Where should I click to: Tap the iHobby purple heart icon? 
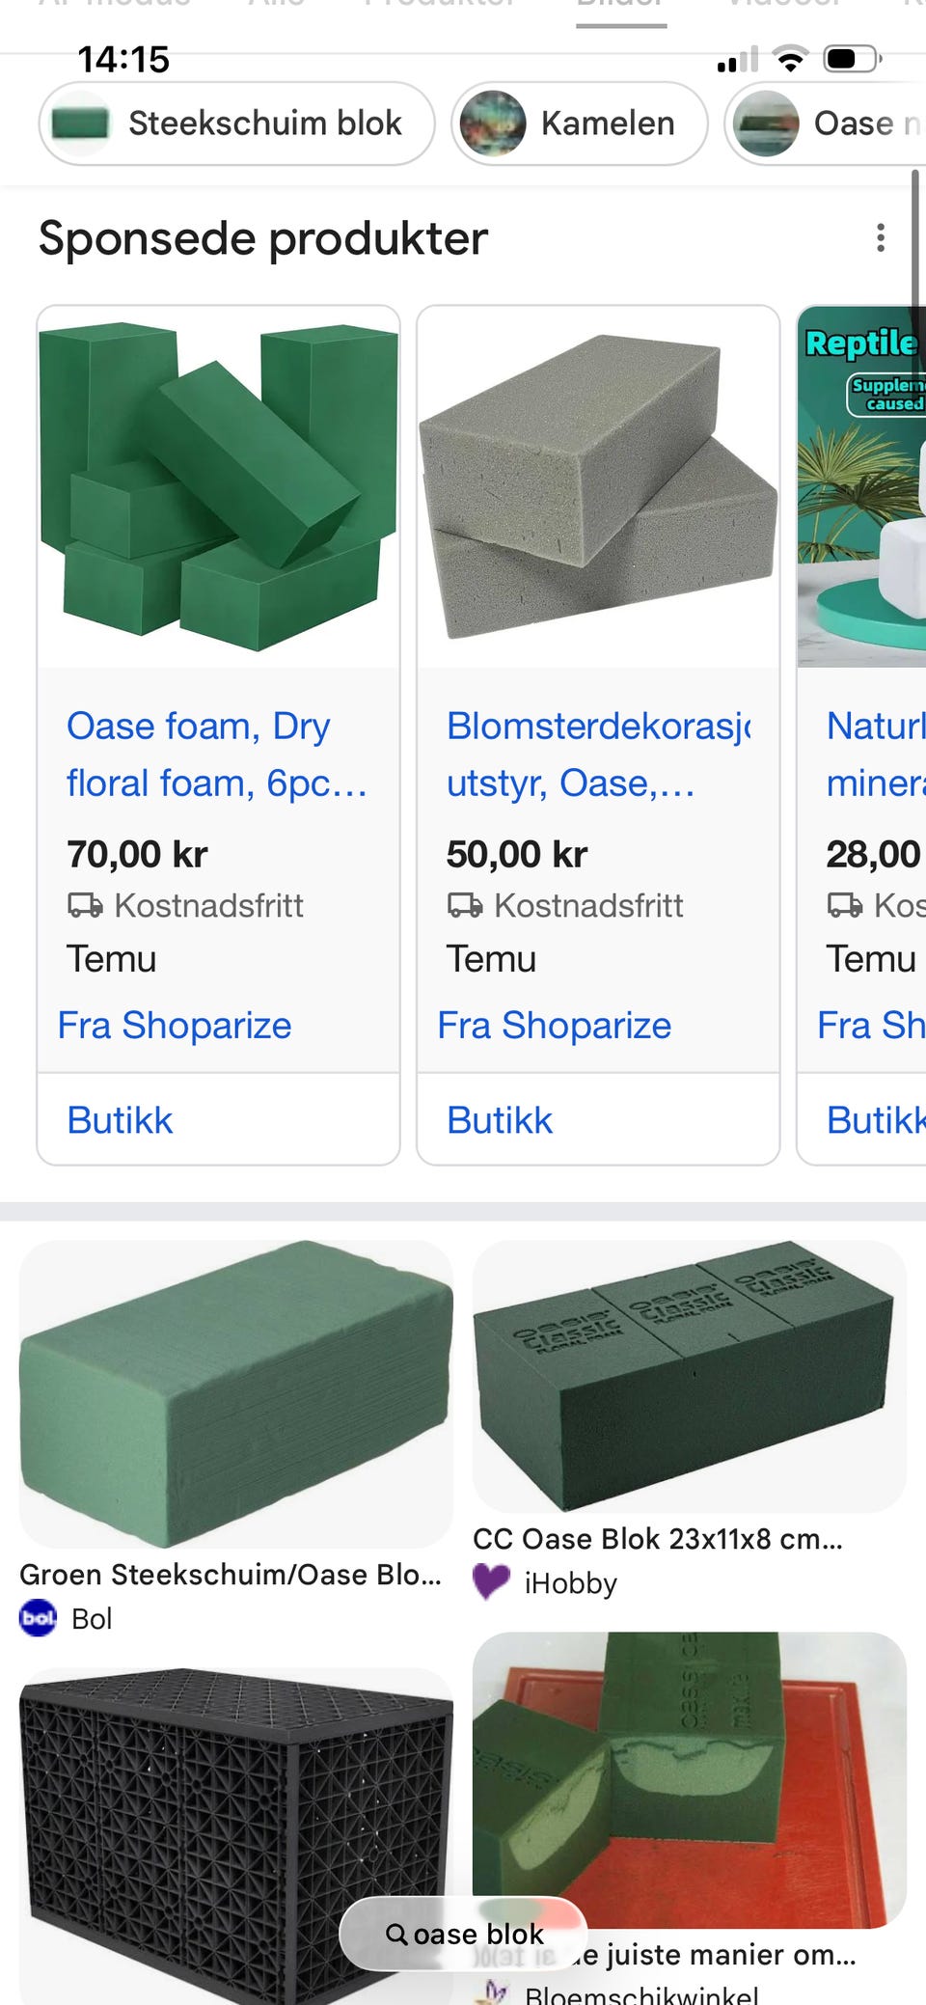[x=491, y=1582]
